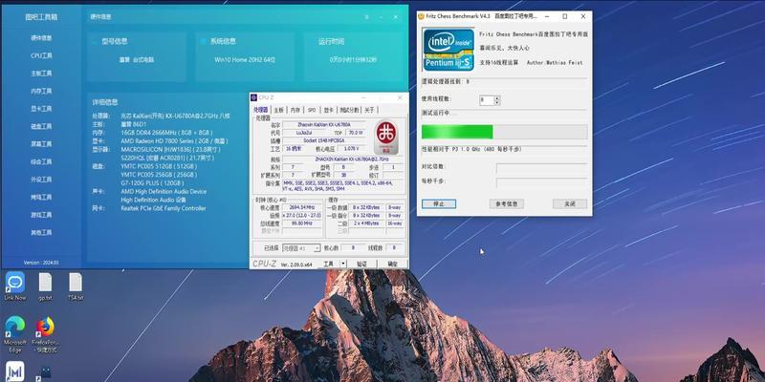Click Fritz Chess Benchmark title bar icon
765x382 pixels.
pyautogui.click(x=421, y=16)
